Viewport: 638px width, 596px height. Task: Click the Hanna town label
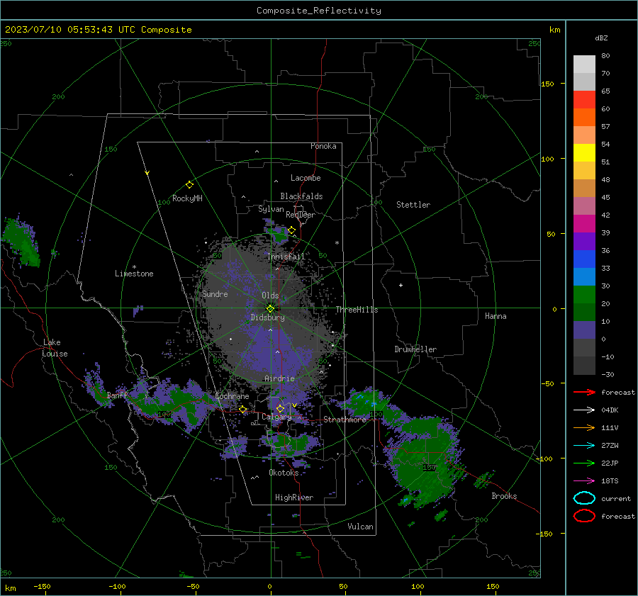(x=496, y=316)
